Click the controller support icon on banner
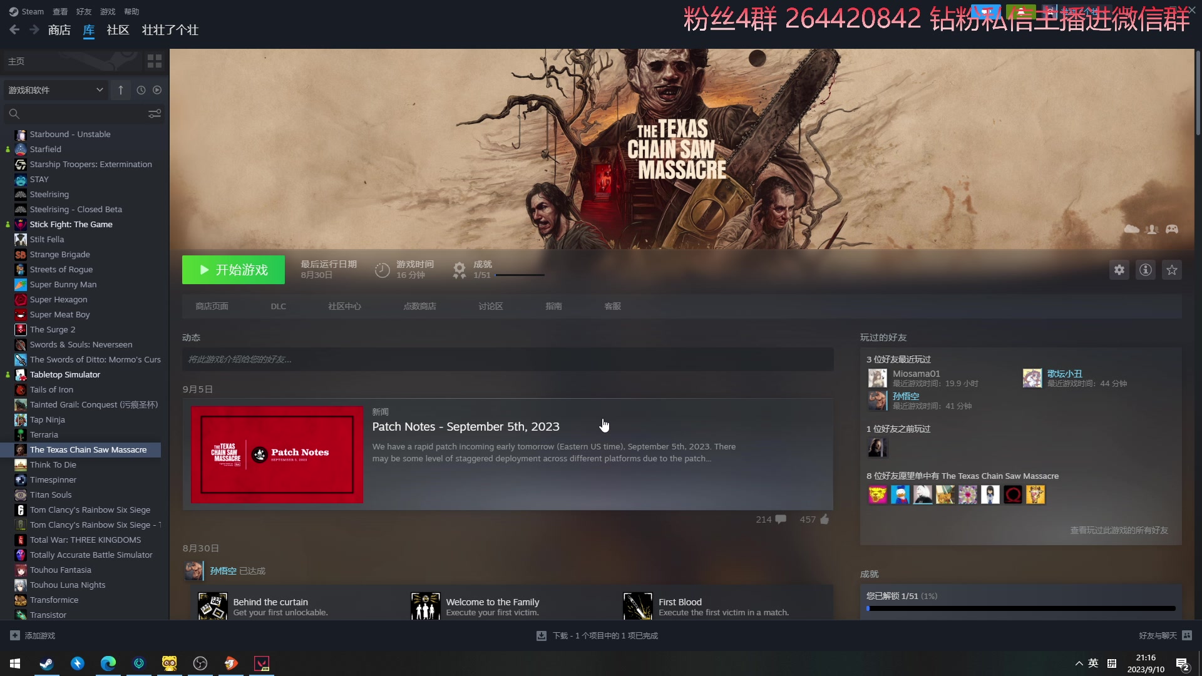The image size is (1202, 676). 1172,229
